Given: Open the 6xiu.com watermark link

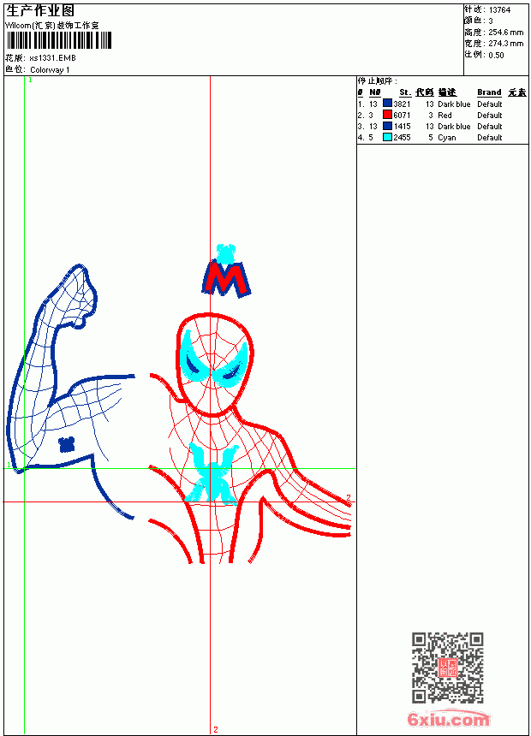Looking at the screenshot, I should tap(449, 719).
